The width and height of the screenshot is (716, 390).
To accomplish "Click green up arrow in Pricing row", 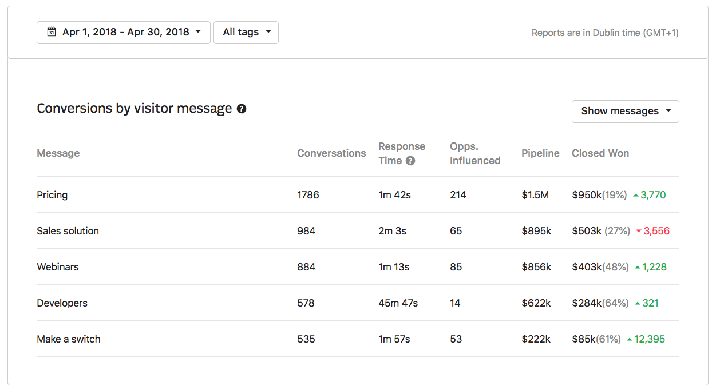I will pyautogui.click(x=635, y=195).
